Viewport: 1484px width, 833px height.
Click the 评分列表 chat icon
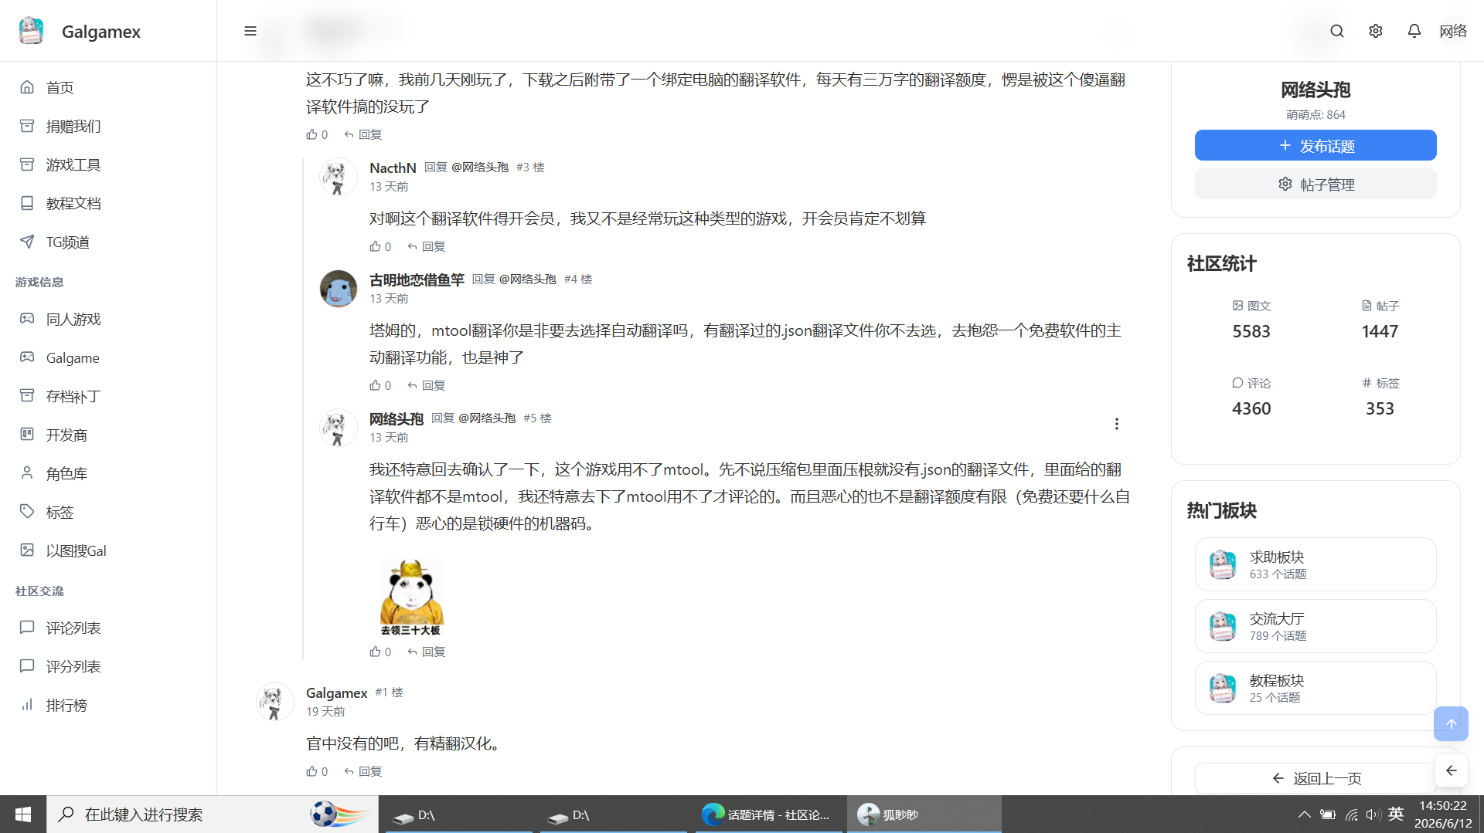tap(27, 665)
